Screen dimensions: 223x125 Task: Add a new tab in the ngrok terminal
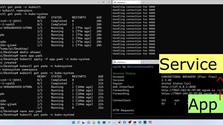(x=143, y=62)
